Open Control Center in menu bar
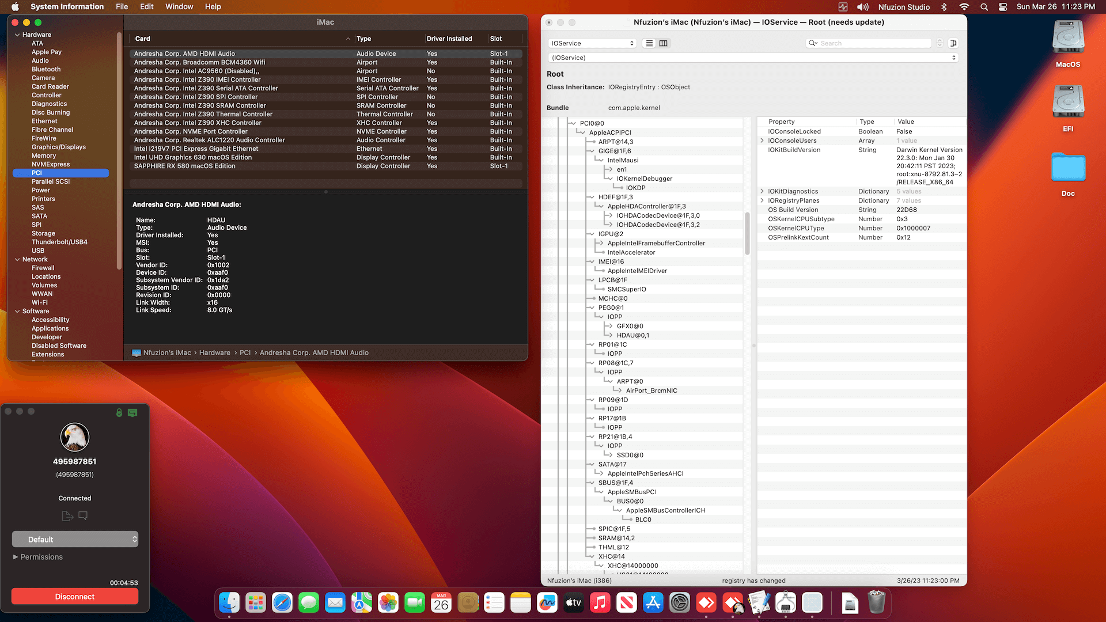The image size is (1106, 622). [x=1003, y=7]
